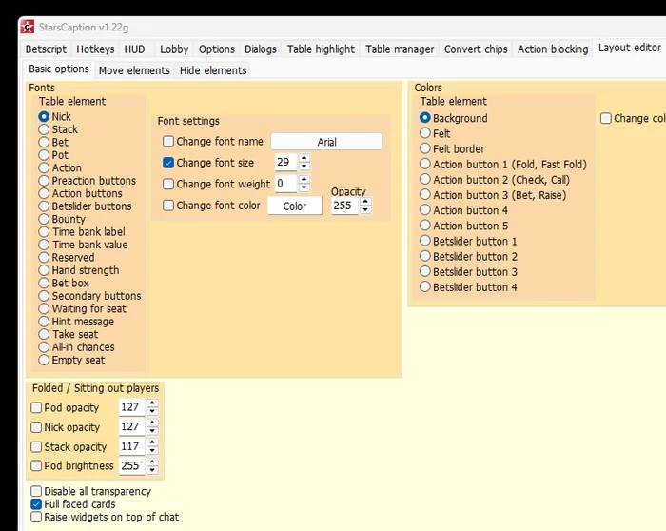The width and height of the screenshot is (666, 531).
Task: Lower Stack opacity using down arrow
Action: point(152,451)
